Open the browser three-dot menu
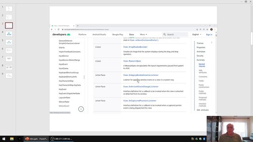Screen dimensions: 253x142 pos(215,30)
